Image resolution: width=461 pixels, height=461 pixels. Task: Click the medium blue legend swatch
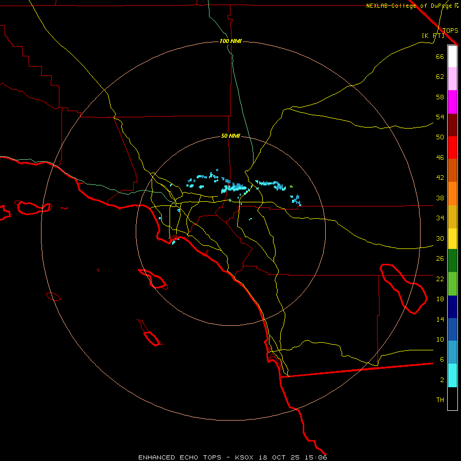click(452, 329)
